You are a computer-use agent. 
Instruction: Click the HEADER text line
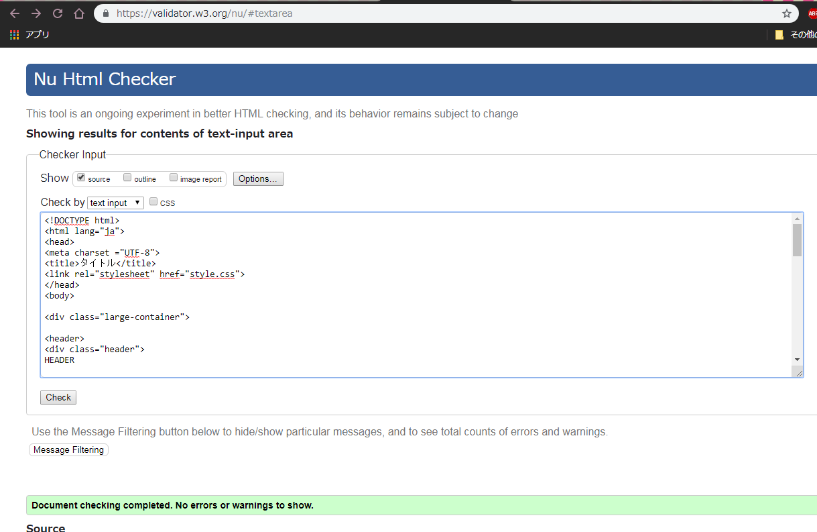point(60,360)
